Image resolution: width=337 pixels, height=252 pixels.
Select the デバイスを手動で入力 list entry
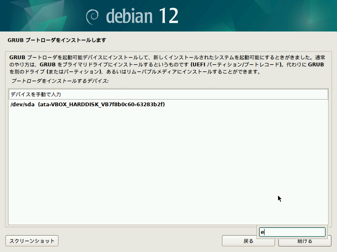pyautogui.click(x=168, y=94)
